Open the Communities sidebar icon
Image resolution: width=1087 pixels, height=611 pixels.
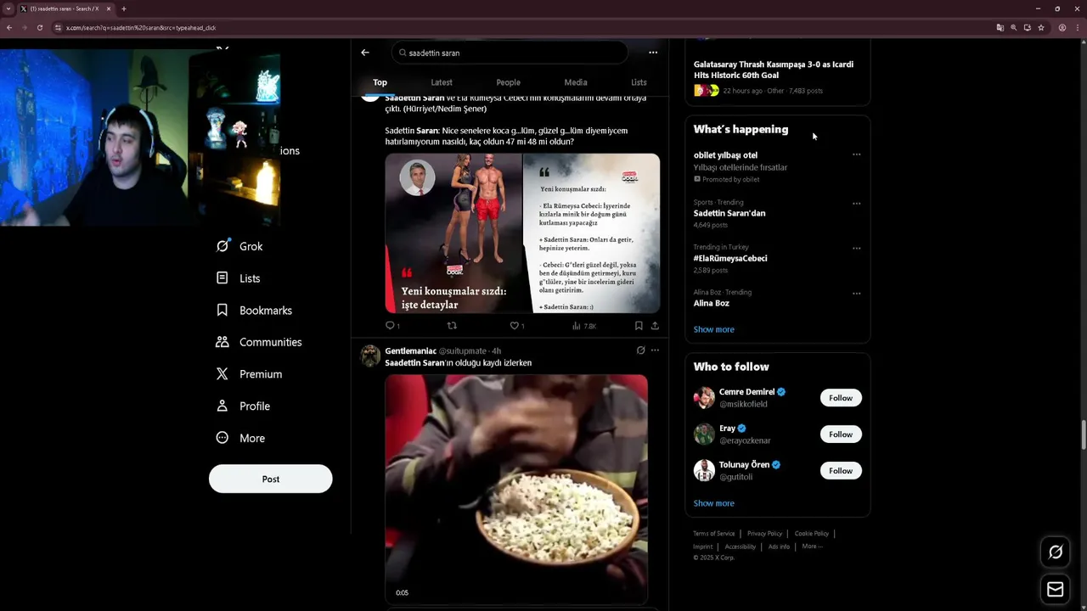[222, 342]
